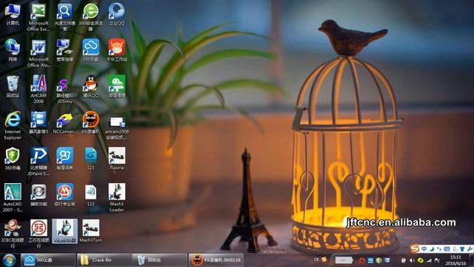Image resolution: width=474 pixels, height=267 pixels.
Task: Toggle Sogou moon half-width mode
Action: pos(432,249)
